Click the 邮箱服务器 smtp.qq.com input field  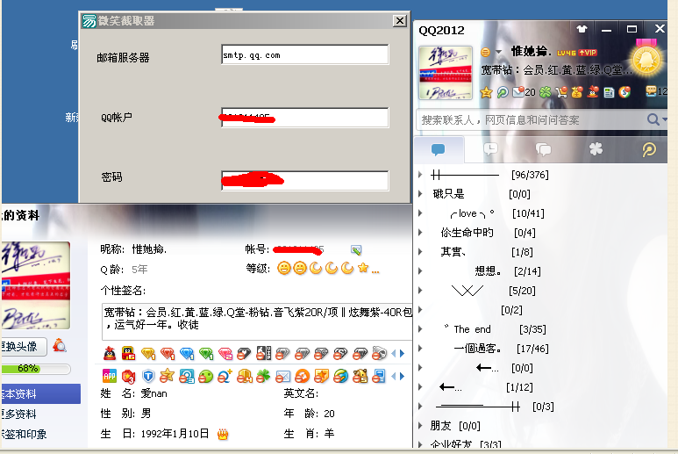pos(305,54)
